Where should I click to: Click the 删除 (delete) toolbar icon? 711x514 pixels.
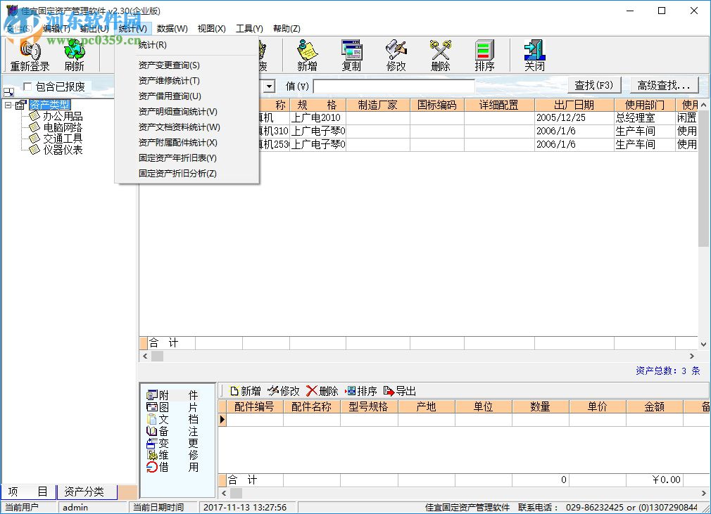pyautogui.click(x=440, y=54)
